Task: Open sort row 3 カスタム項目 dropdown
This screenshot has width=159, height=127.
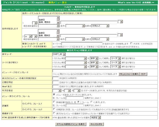Action: click(76, 67)
